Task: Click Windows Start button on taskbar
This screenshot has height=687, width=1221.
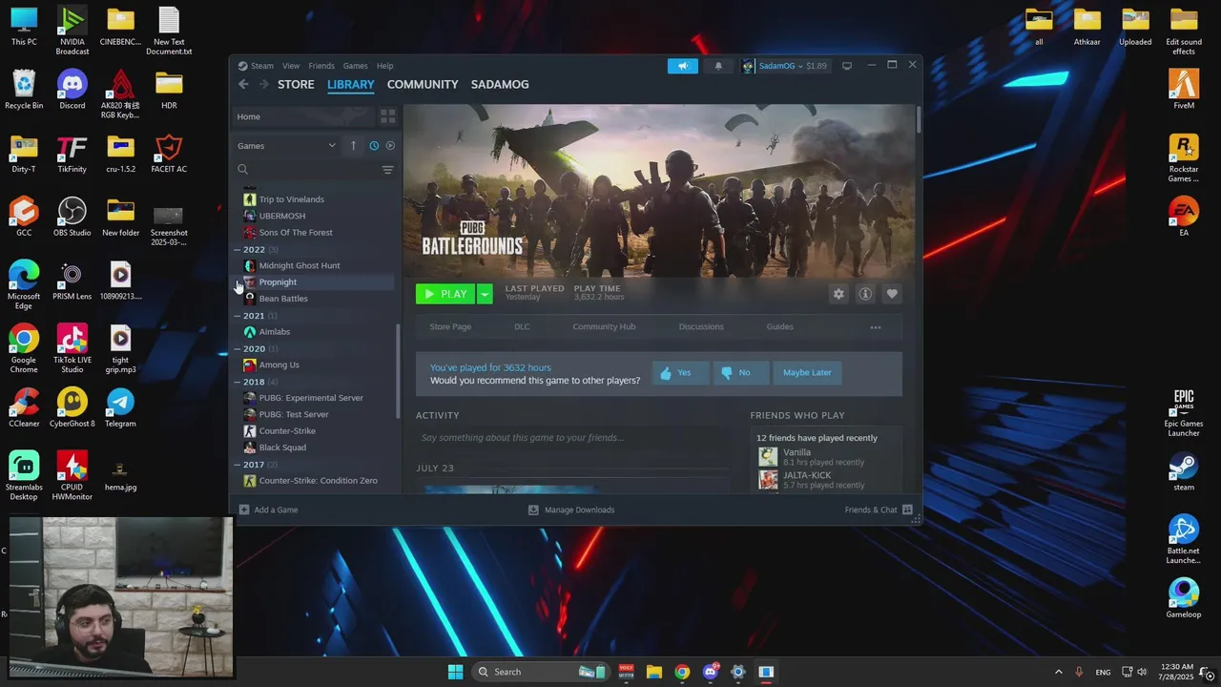Action: pyautogui.click(x=455, y=672)
